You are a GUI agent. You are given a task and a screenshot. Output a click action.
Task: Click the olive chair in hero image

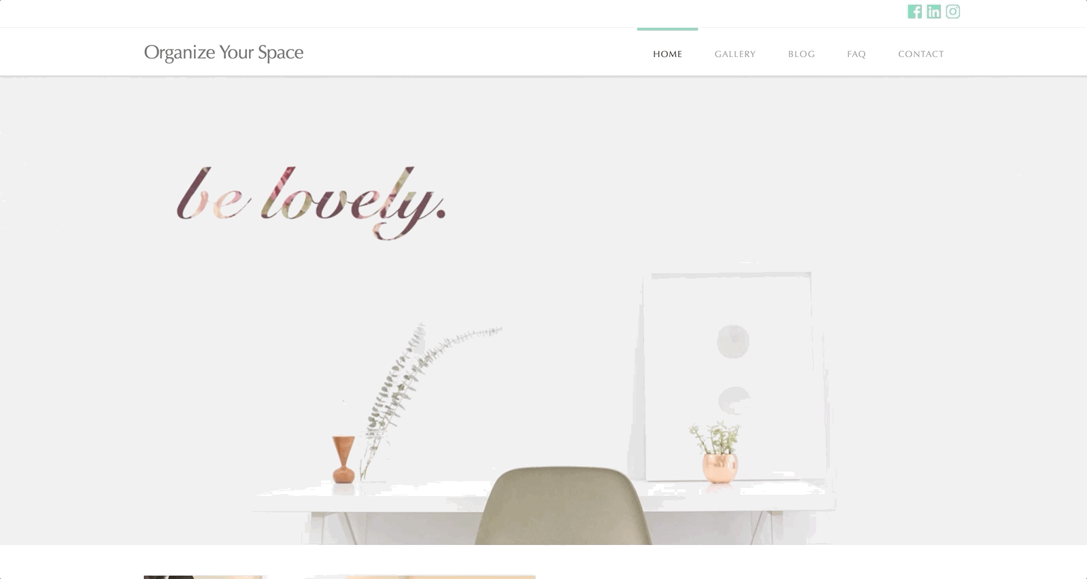(x=563, y=505)
